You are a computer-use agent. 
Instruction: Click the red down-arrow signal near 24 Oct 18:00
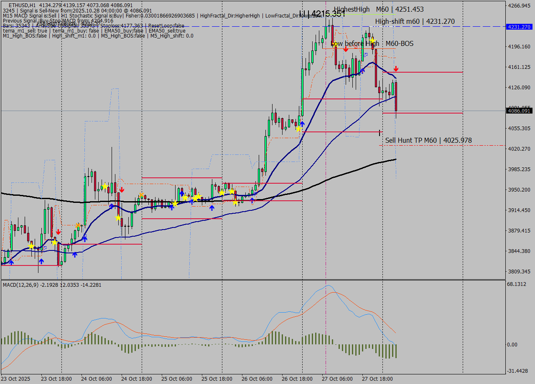tap(122, 190)
